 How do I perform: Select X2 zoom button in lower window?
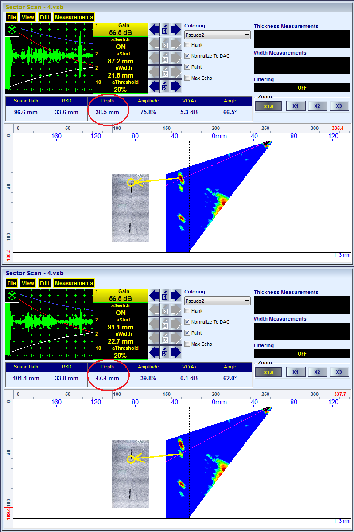pyautogui.click(x=317, y=372)
